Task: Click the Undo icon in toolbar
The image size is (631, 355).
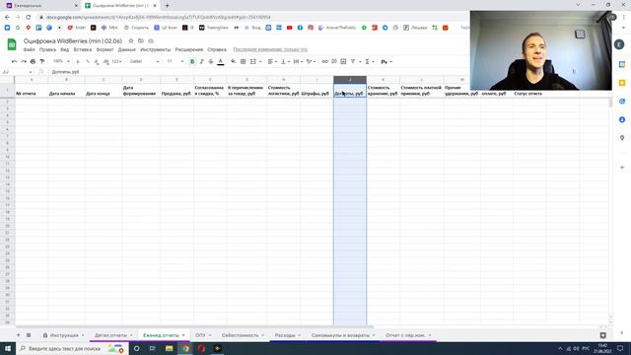Action: (x=14, y=61)
